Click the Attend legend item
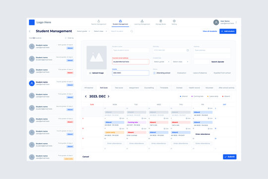 (184, 96)
